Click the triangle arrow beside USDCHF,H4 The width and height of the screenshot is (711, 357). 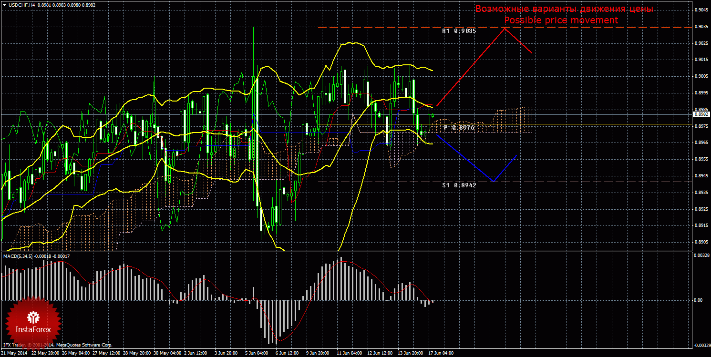coord(4,5)
